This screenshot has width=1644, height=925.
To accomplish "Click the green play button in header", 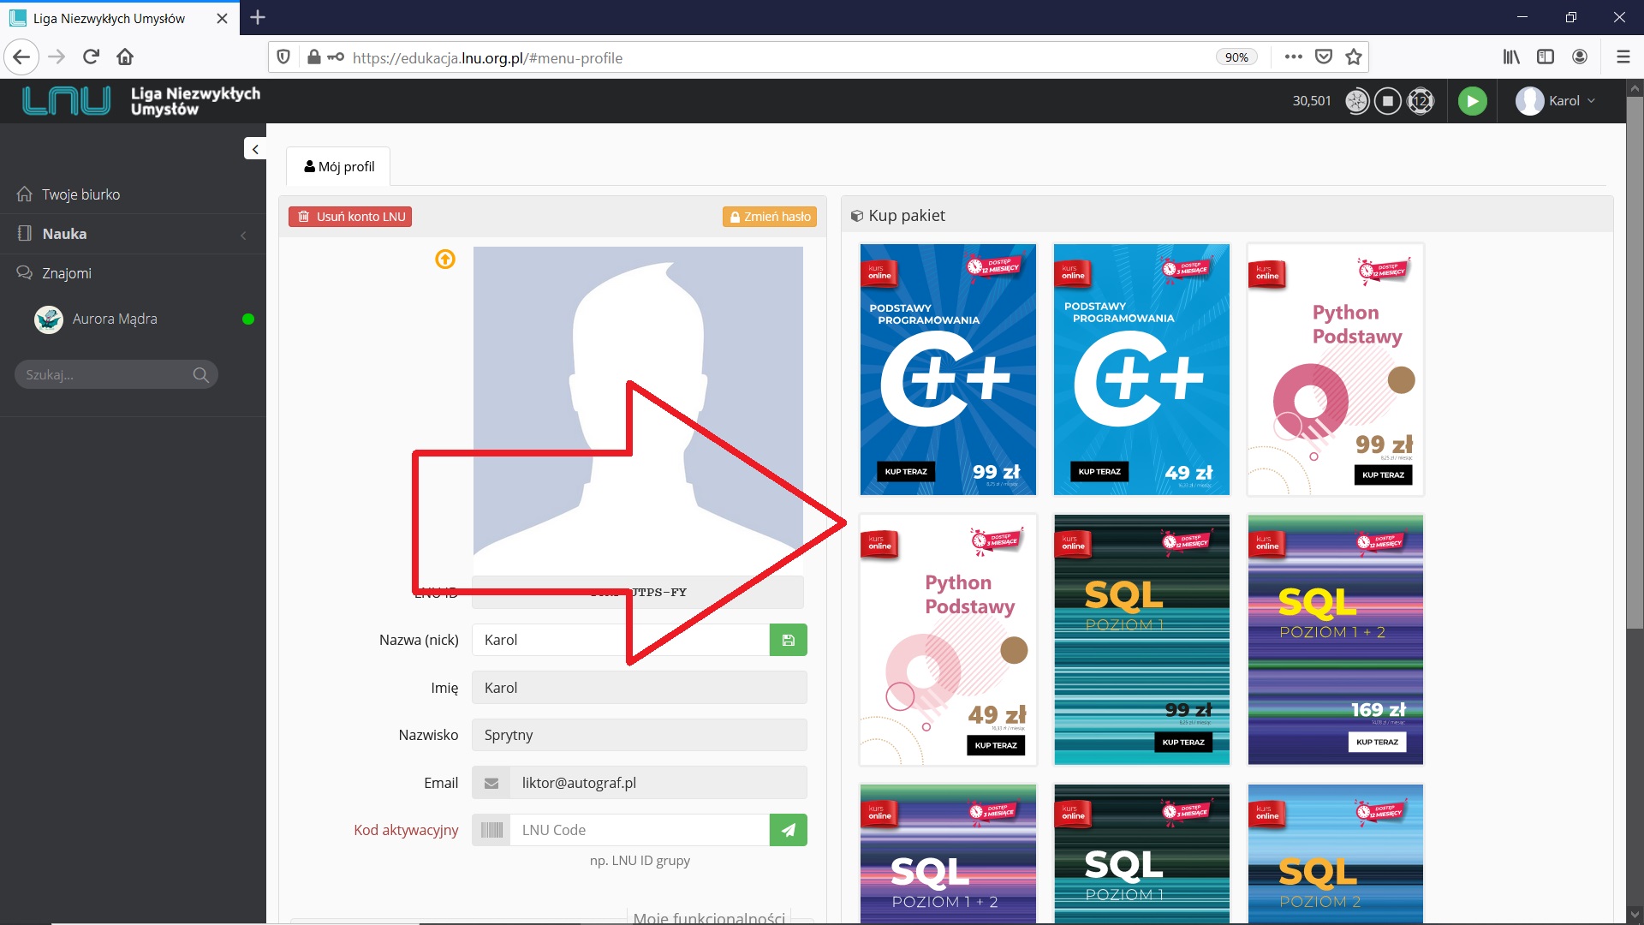I will 1473,101.
